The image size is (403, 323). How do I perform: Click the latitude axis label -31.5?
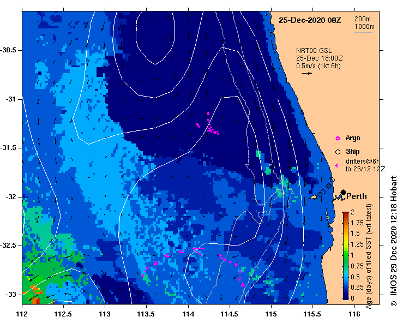[8, 148]
